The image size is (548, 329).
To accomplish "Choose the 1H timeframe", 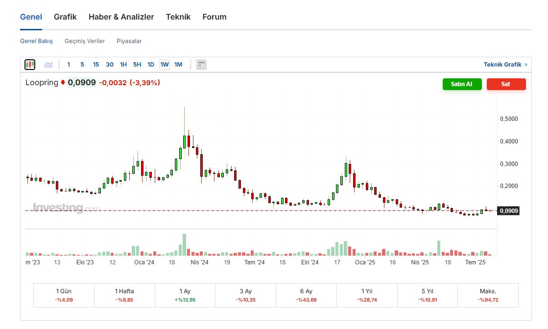I will tap(123, 65).
